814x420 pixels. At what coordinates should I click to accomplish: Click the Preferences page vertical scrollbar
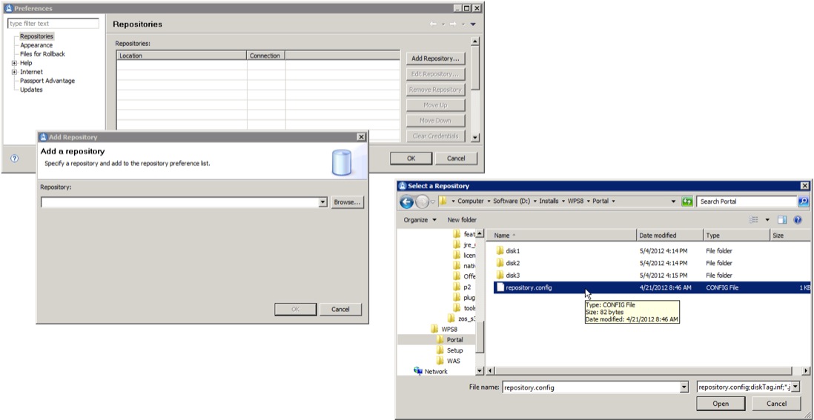click(x=475, y=88)
